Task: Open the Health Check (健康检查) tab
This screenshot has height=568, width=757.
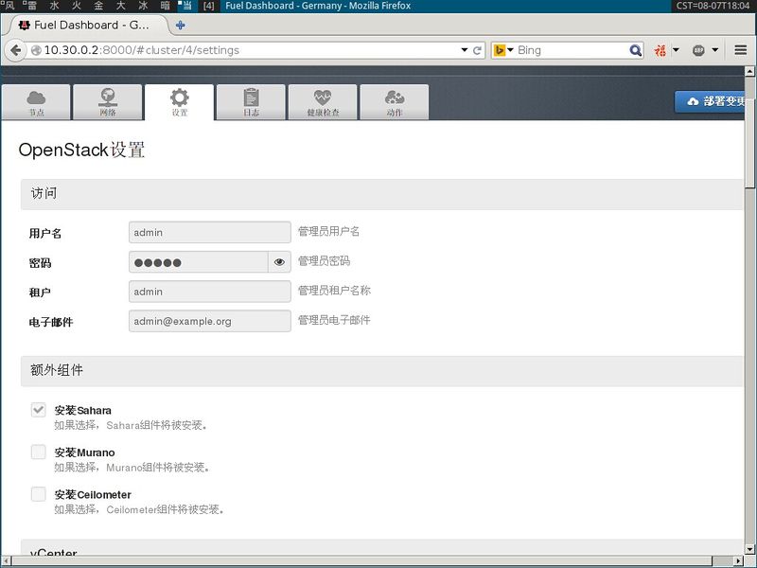Action: tap(323, 102)
